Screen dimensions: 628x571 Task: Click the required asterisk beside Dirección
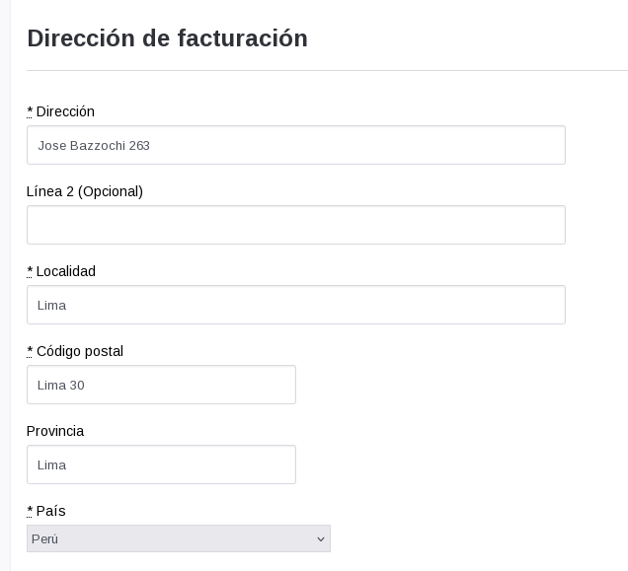30,111
